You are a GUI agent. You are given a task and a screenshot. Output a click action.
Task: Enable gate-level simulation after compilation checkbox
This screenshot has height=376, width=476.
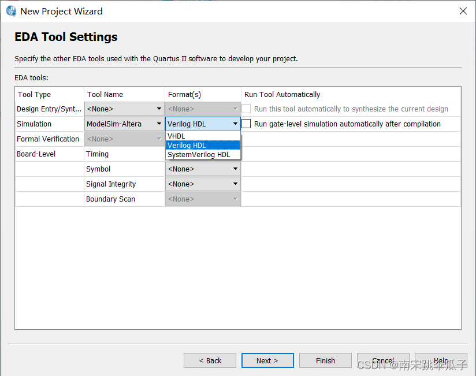[x=246, y=124]
